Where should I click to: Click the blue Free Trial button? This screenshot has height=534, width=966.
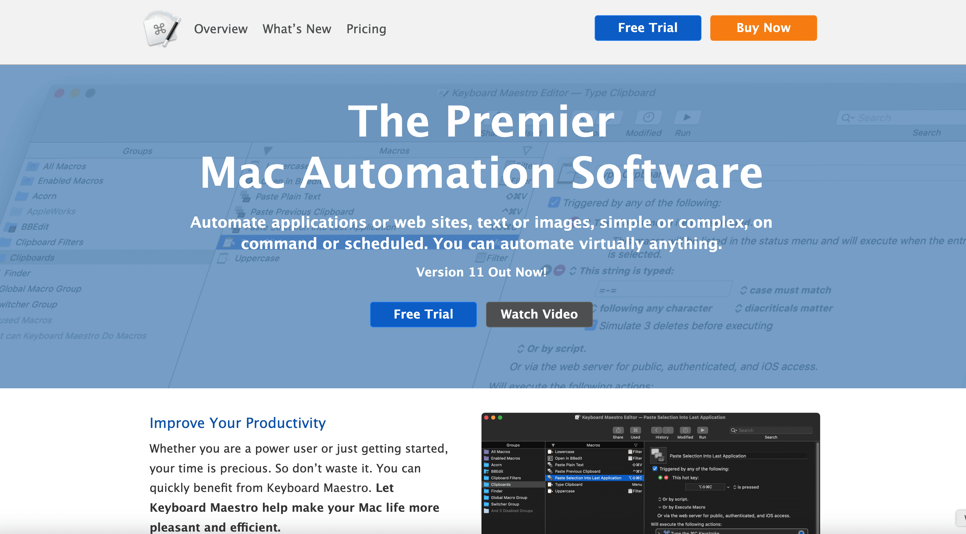(x=423, y=315)
